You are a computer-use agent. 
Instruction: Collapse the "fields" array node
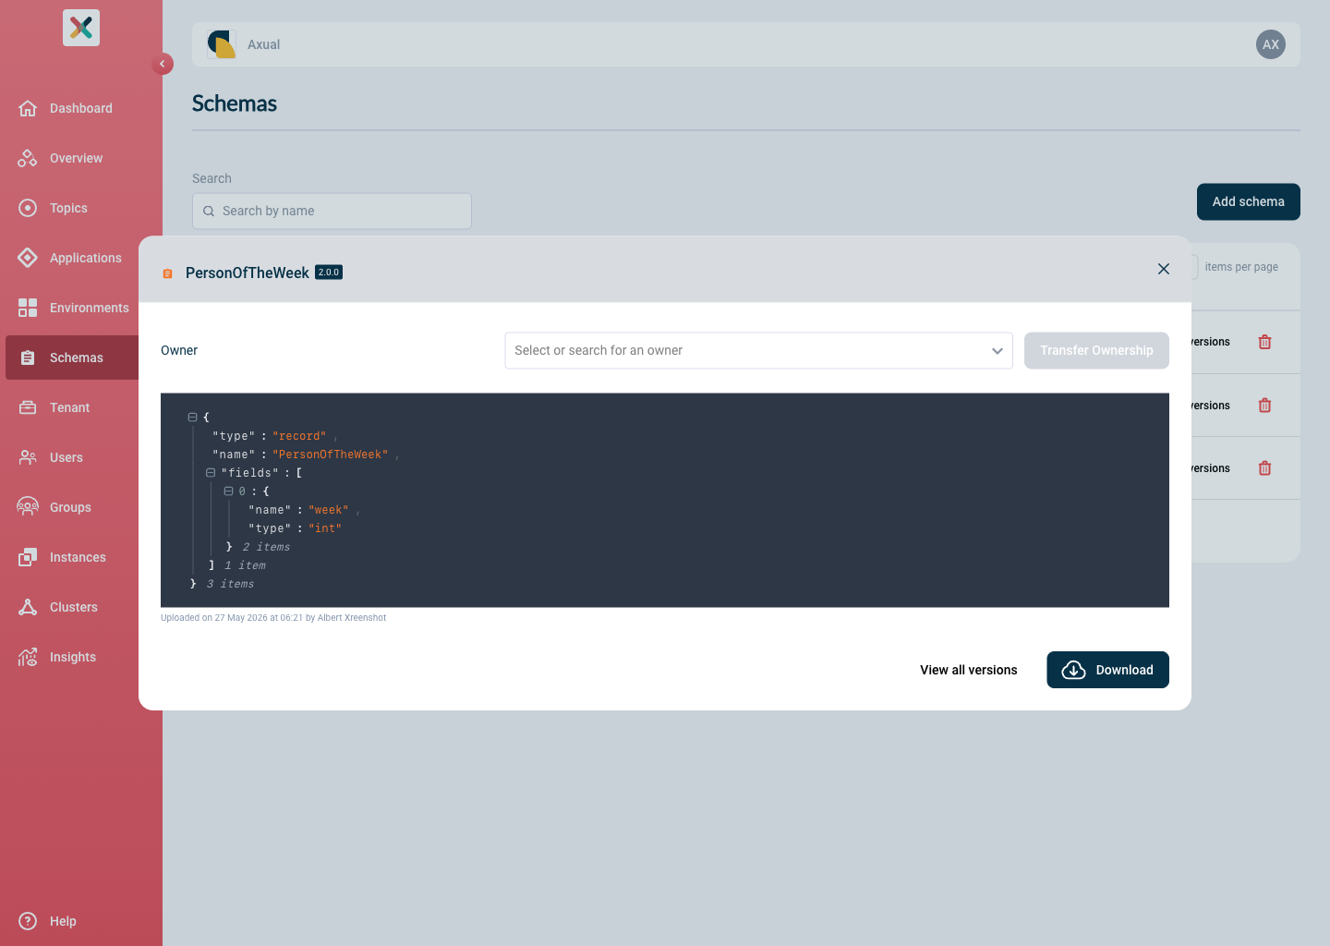click(211, 473)
